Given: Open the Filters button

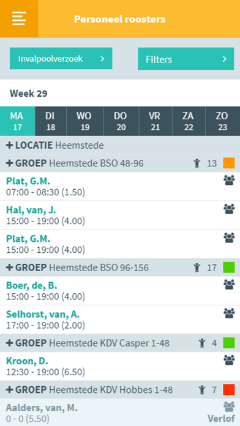Looking at the screenshot, I should click(x=186, y=59).
